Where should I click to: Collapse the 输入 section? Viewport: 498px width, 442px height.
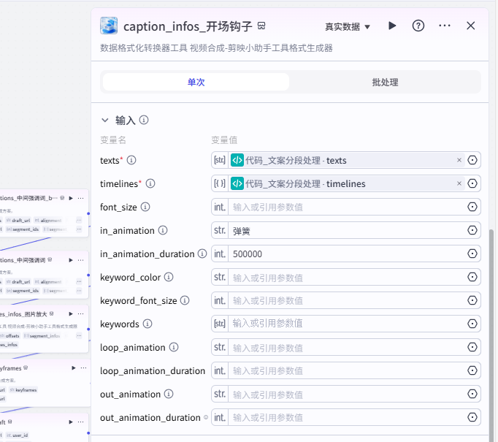(x=105, y=120)
